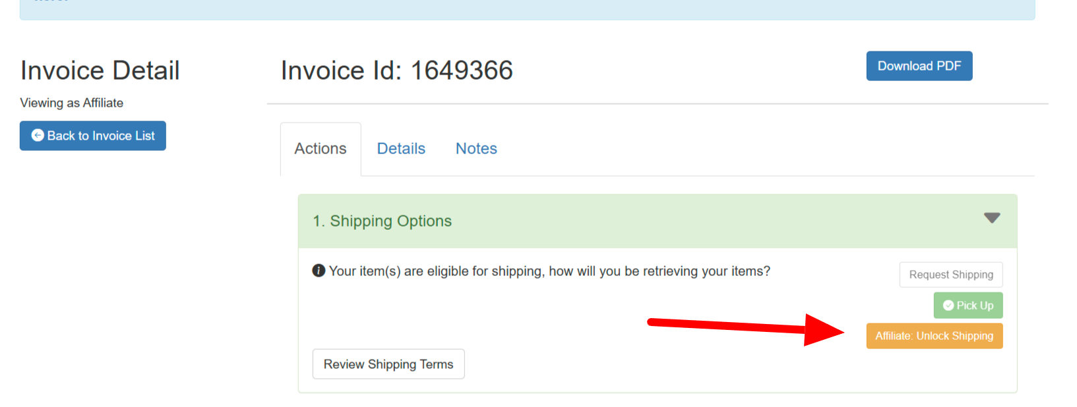Collapse Shipping Options using the caret arrow
Screen dimensions: 1077x407
point(992,218)
